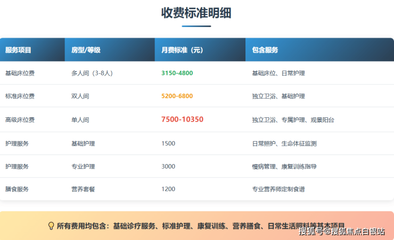Viewport: 394px width, 240px height.
Task: Click the 收费标准明细 page title
Action: coord(196,13)
